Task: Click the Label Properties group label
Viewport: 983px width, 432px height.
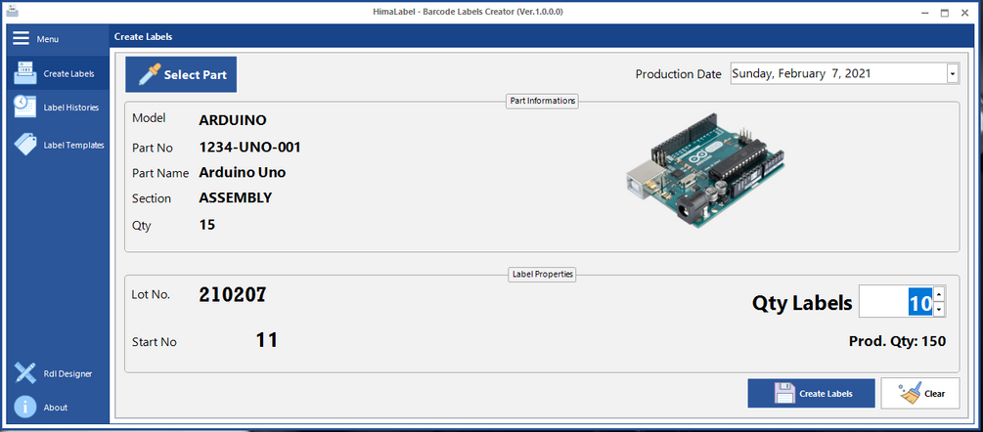Action: pyautogui.click(x=542, y=275)
